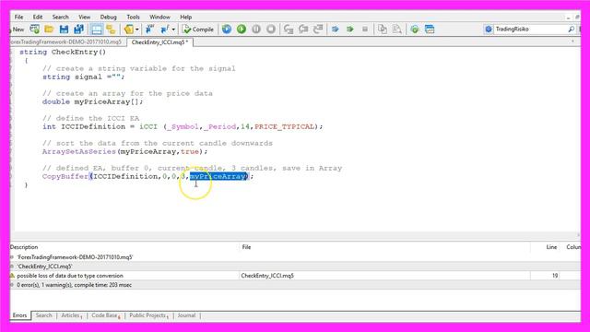Screen dimensions: 590x332
Task: Click the green shield check icon
Action: coord(415,29)
